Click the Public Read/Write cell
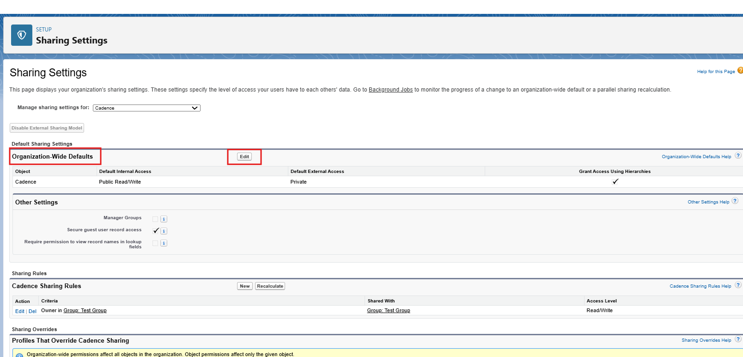This screenshot has height=357, width=743. [120, 182]
